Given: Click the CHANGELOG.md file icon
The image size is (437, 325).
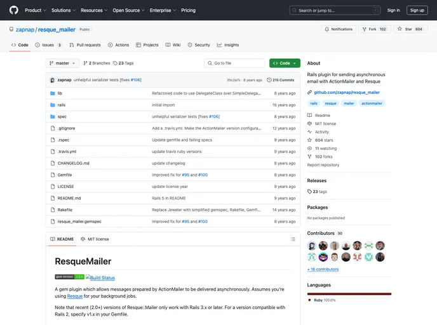Looking at the screenshot, I should point(52,163).
